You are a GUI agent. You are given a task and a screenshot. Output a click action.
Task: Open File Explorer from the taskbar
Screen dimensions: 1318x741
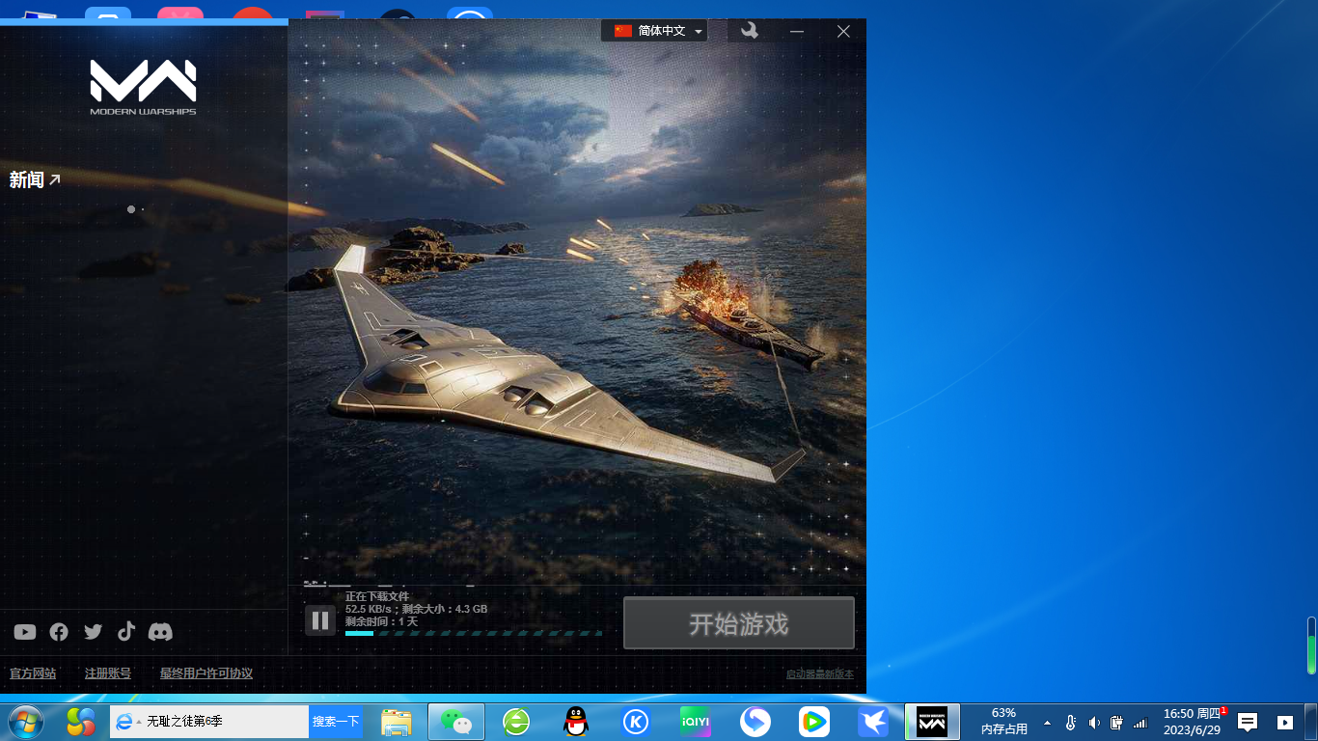tap(397, 722)
